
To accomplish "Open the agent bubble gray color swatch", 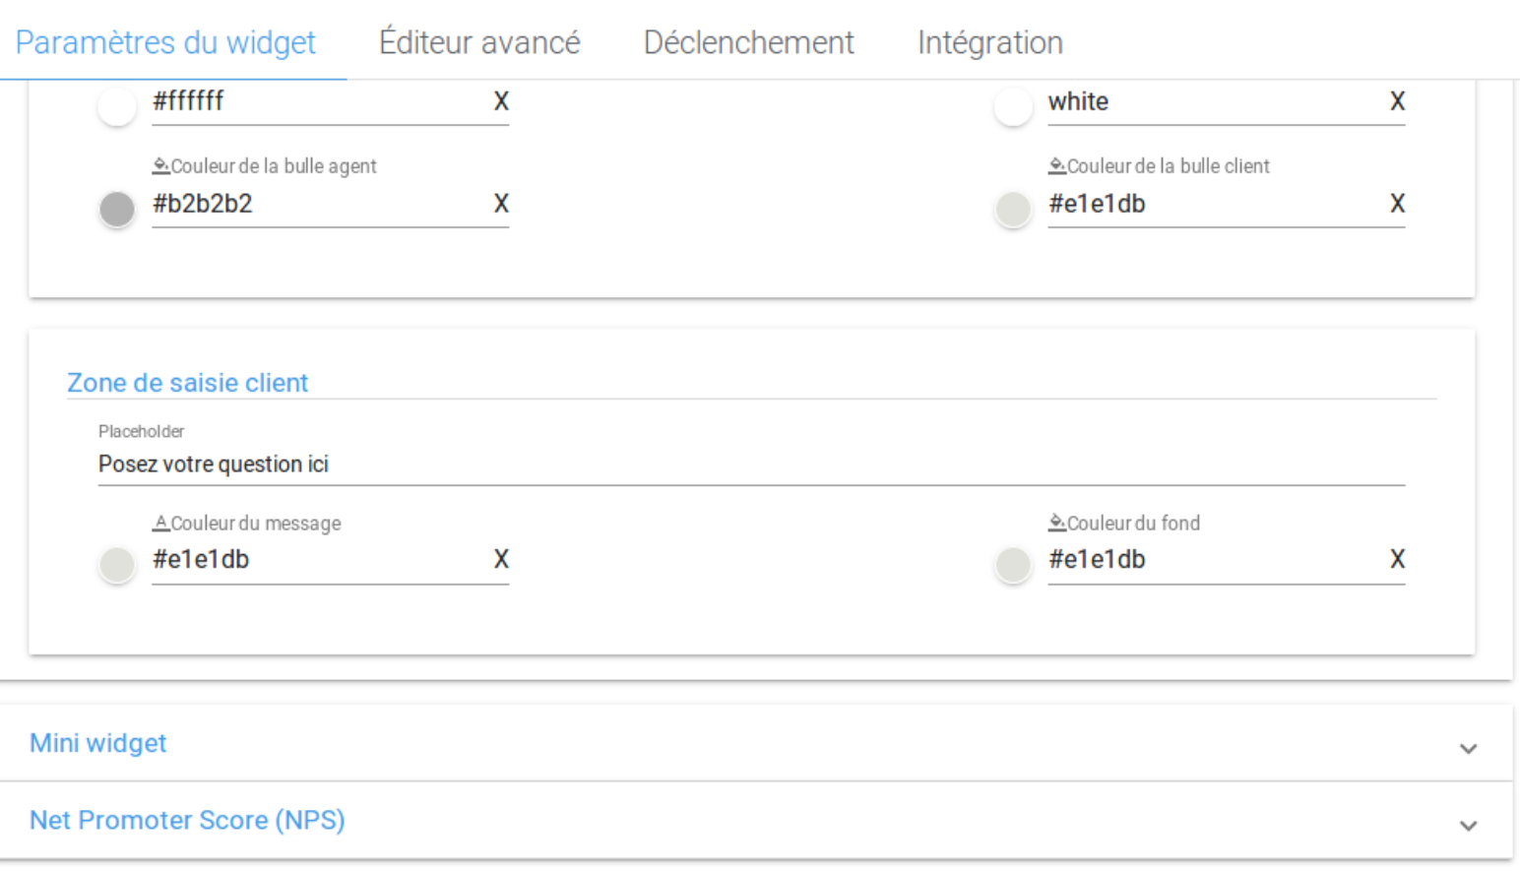I will 117,209.
